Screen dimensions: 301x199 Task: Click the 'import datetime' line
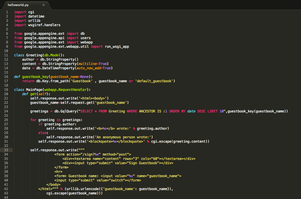29,16
